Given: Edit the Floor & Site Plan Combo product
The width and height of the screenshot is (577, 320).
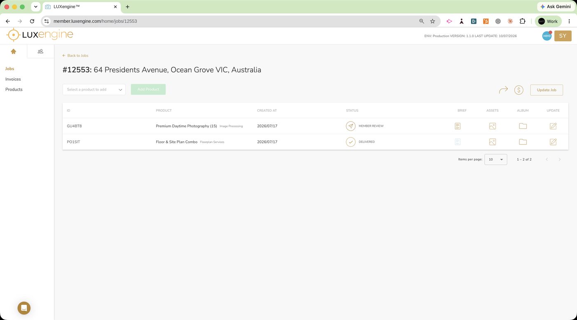Looking at the screenshot, I should coord(553,142).
